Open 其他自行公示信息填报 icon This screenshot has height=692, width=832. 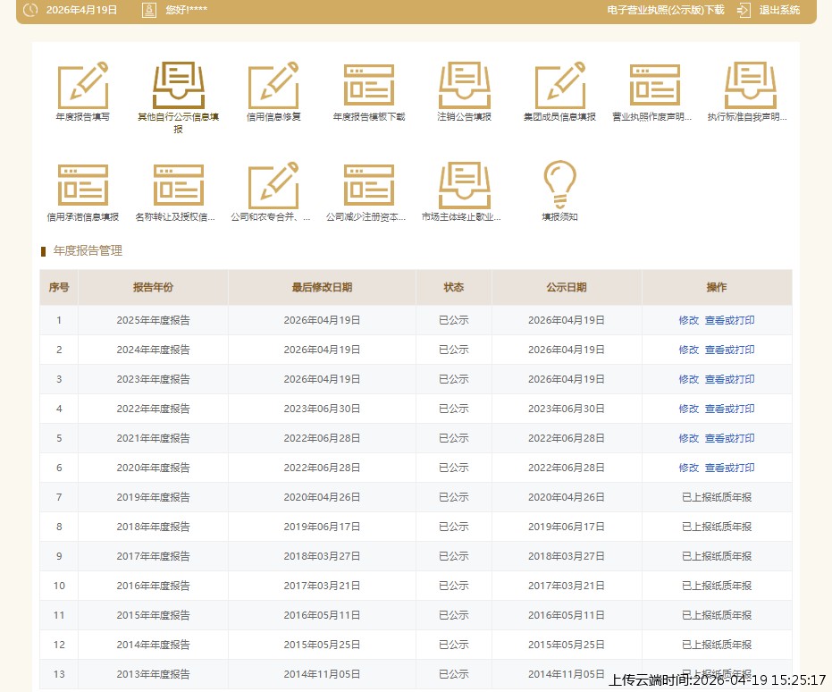coord(178,86)
